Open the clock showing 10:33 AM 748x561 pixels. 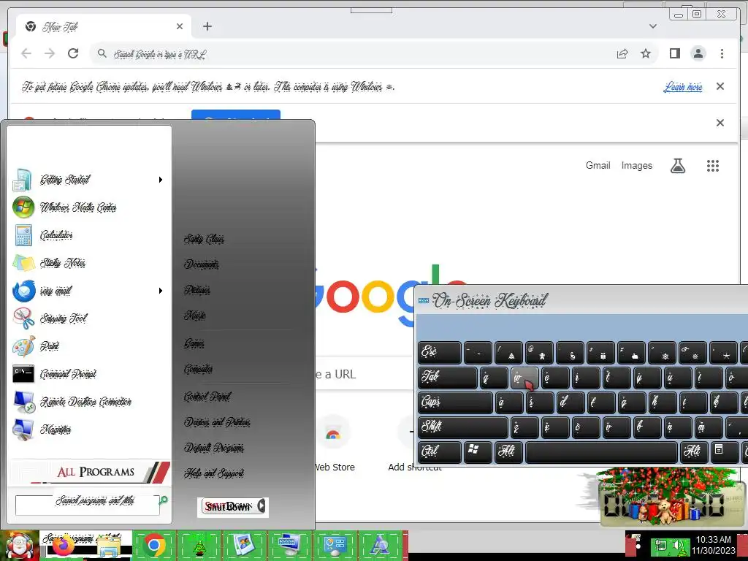[713, 545]
